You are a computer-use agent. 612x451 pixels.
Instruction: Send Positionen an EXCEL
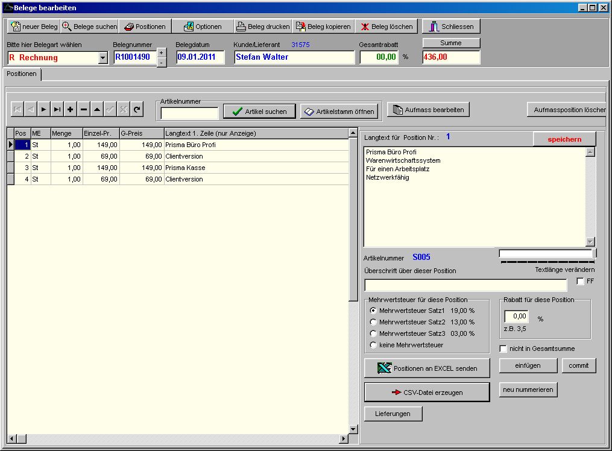[x=427, y=368]
